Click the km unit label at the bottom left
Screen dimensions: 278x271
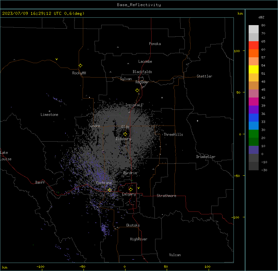pyautogui.click(x=5, y=267)
